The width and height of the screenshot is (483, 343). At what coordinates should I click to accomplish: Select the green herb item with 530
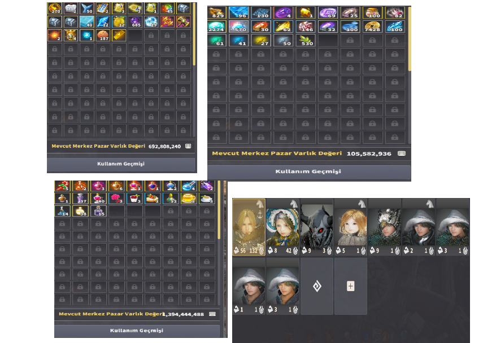pos(306,41)
